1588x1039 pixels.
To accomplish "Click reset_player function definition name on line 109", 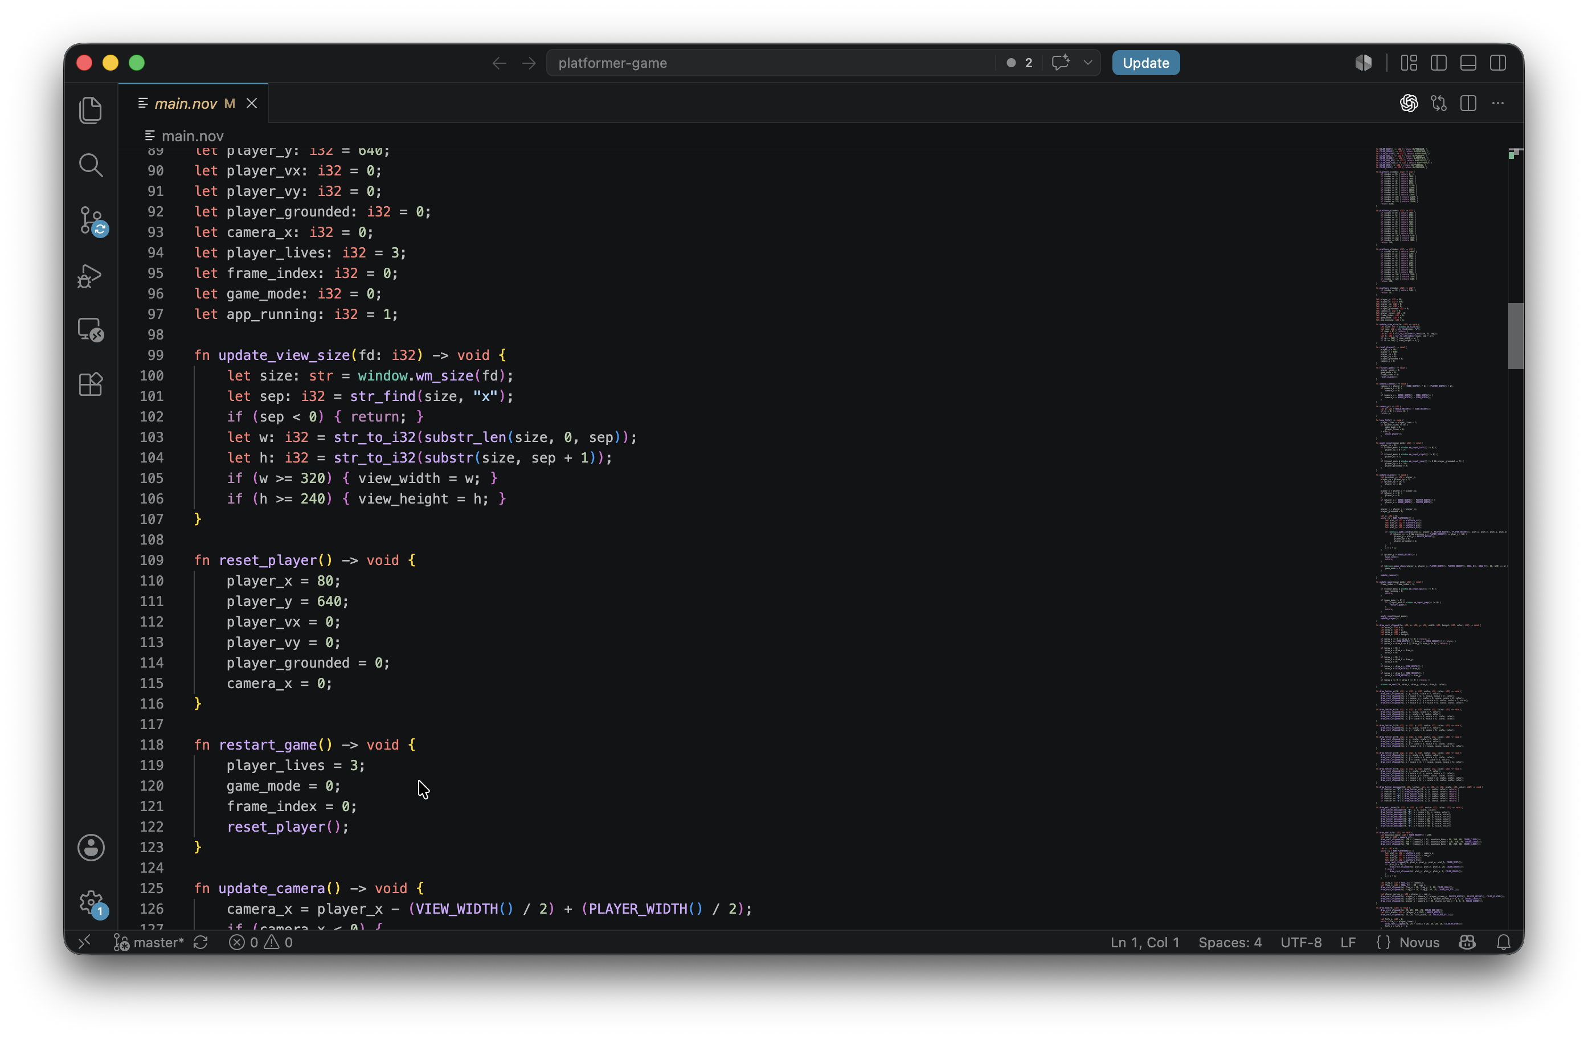I will point(268,561).
